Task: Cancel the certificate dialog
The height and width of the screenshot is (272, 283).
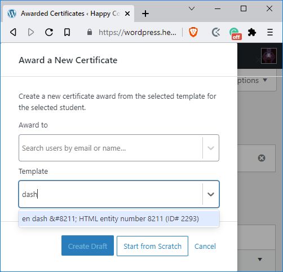Action: click(x=205, y=246)
